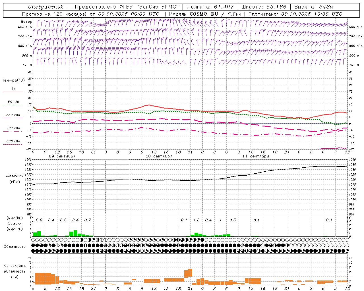Select the Прогноз на 120 часа(ов) text
This screenshot has width=364, height=291.
click(55, 14)
